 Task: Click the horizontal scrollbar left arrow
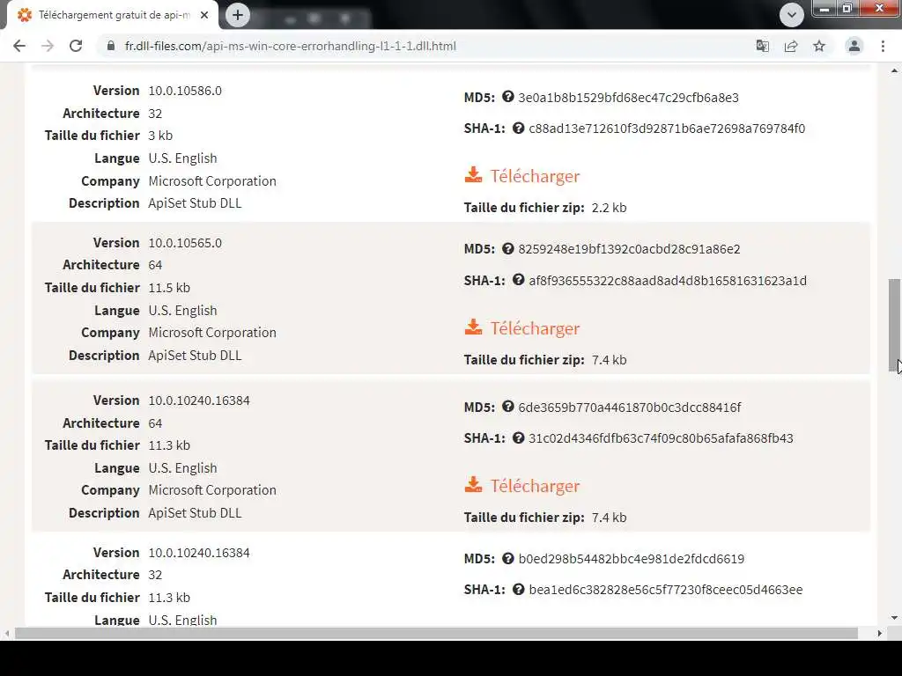tap(6, 633)
